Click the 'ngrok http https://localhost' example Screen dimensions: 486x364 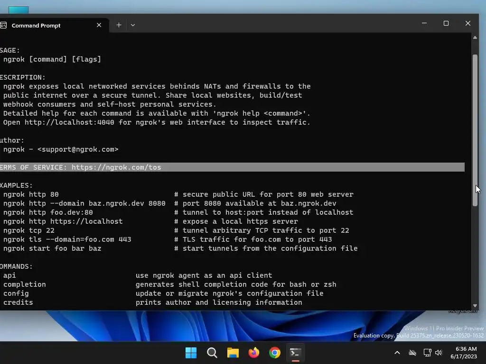63,221
